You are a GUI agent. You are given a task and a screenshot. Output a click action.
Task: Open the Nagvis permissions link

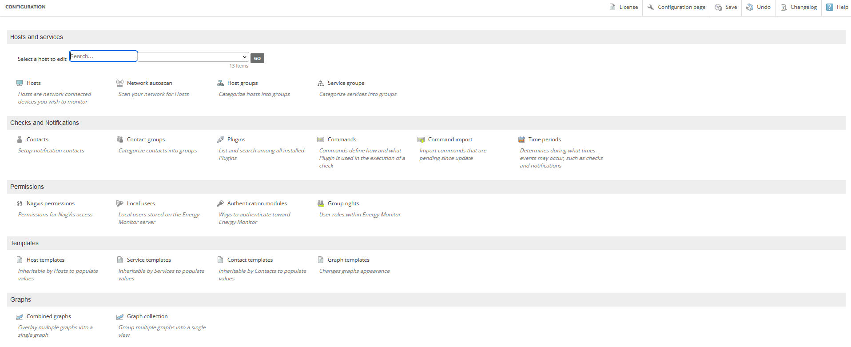pos(51,203)
